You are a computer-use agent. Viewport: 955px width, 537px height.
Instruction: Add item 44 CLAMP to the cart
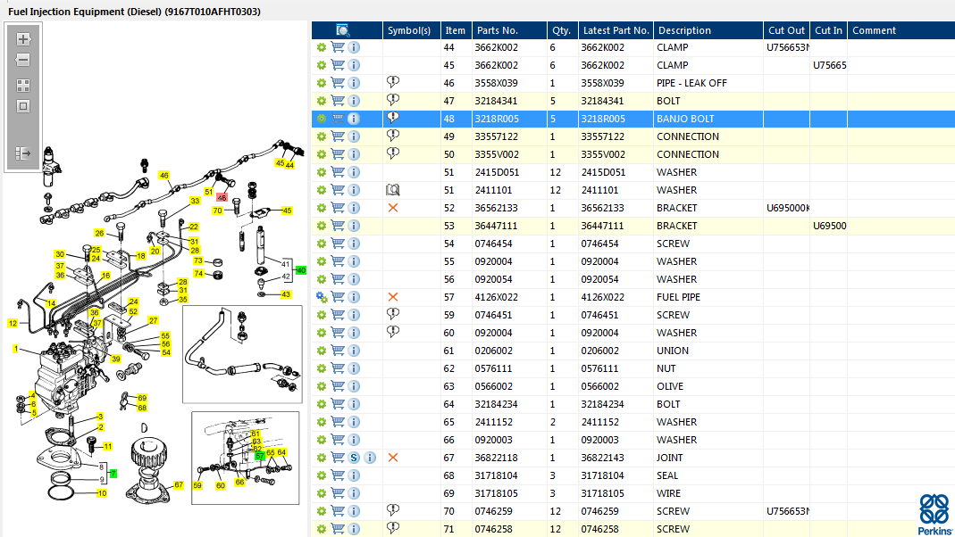(x=338, y=47)
